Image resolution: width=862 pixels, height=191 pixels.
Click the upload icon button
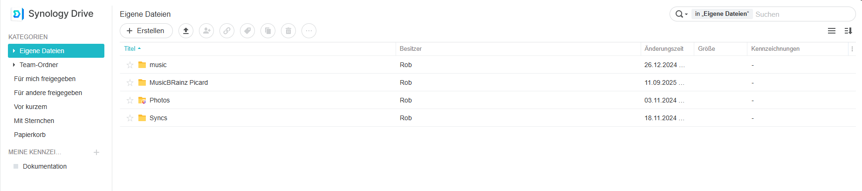[186, 31]
